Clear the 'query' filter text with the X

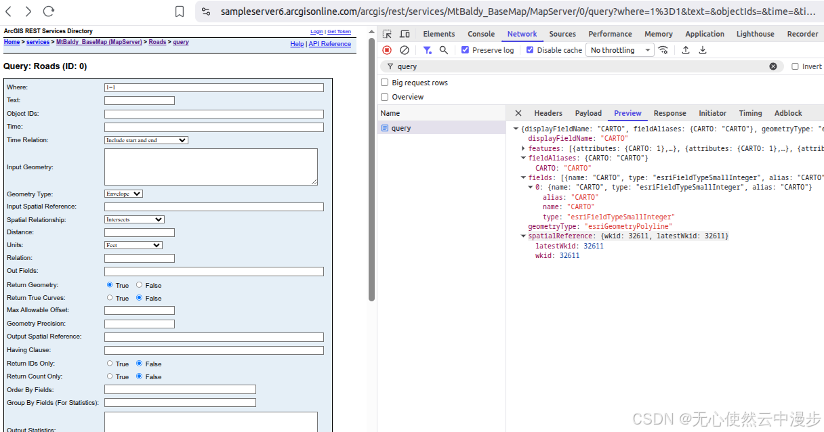(773, 66)
